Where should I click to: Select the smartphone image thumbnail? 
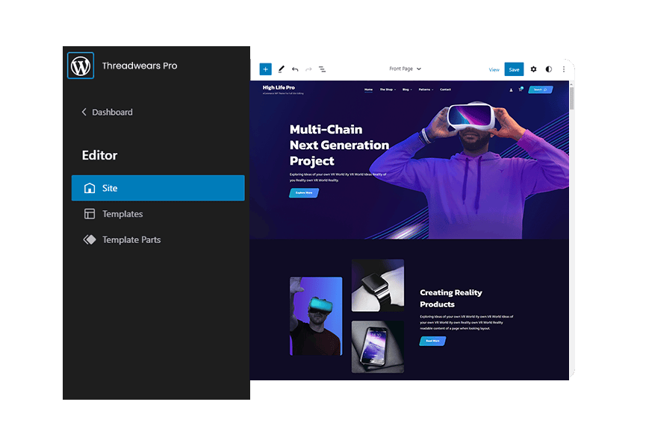(x=378, y=347)
